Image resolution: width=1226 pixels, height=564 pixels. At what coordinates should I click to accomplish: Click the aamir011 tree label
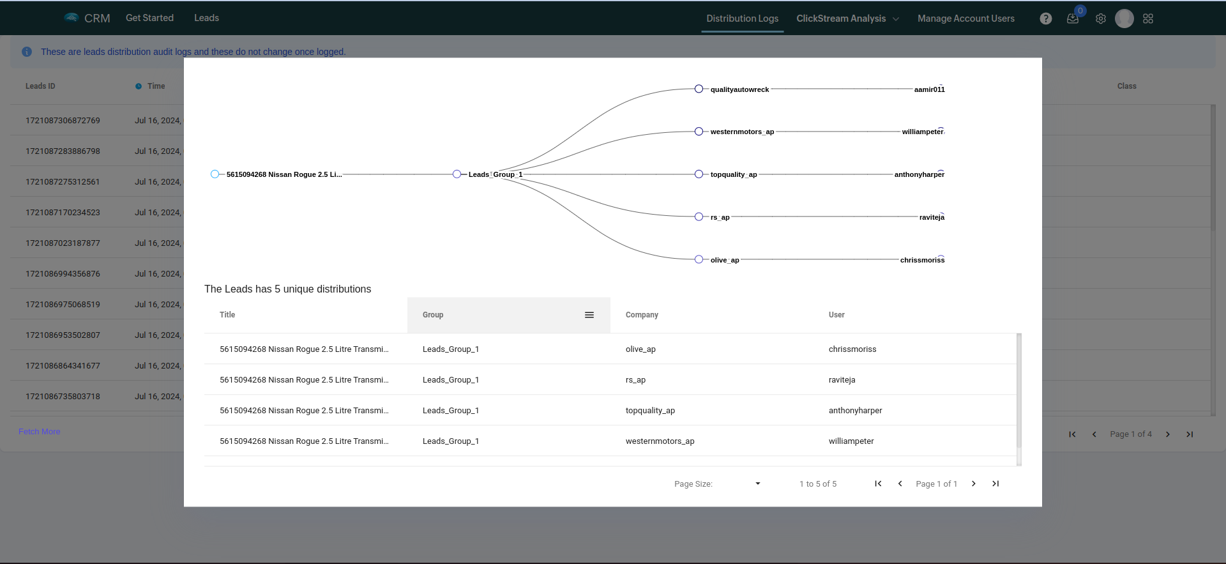click(x=929, y=89)
